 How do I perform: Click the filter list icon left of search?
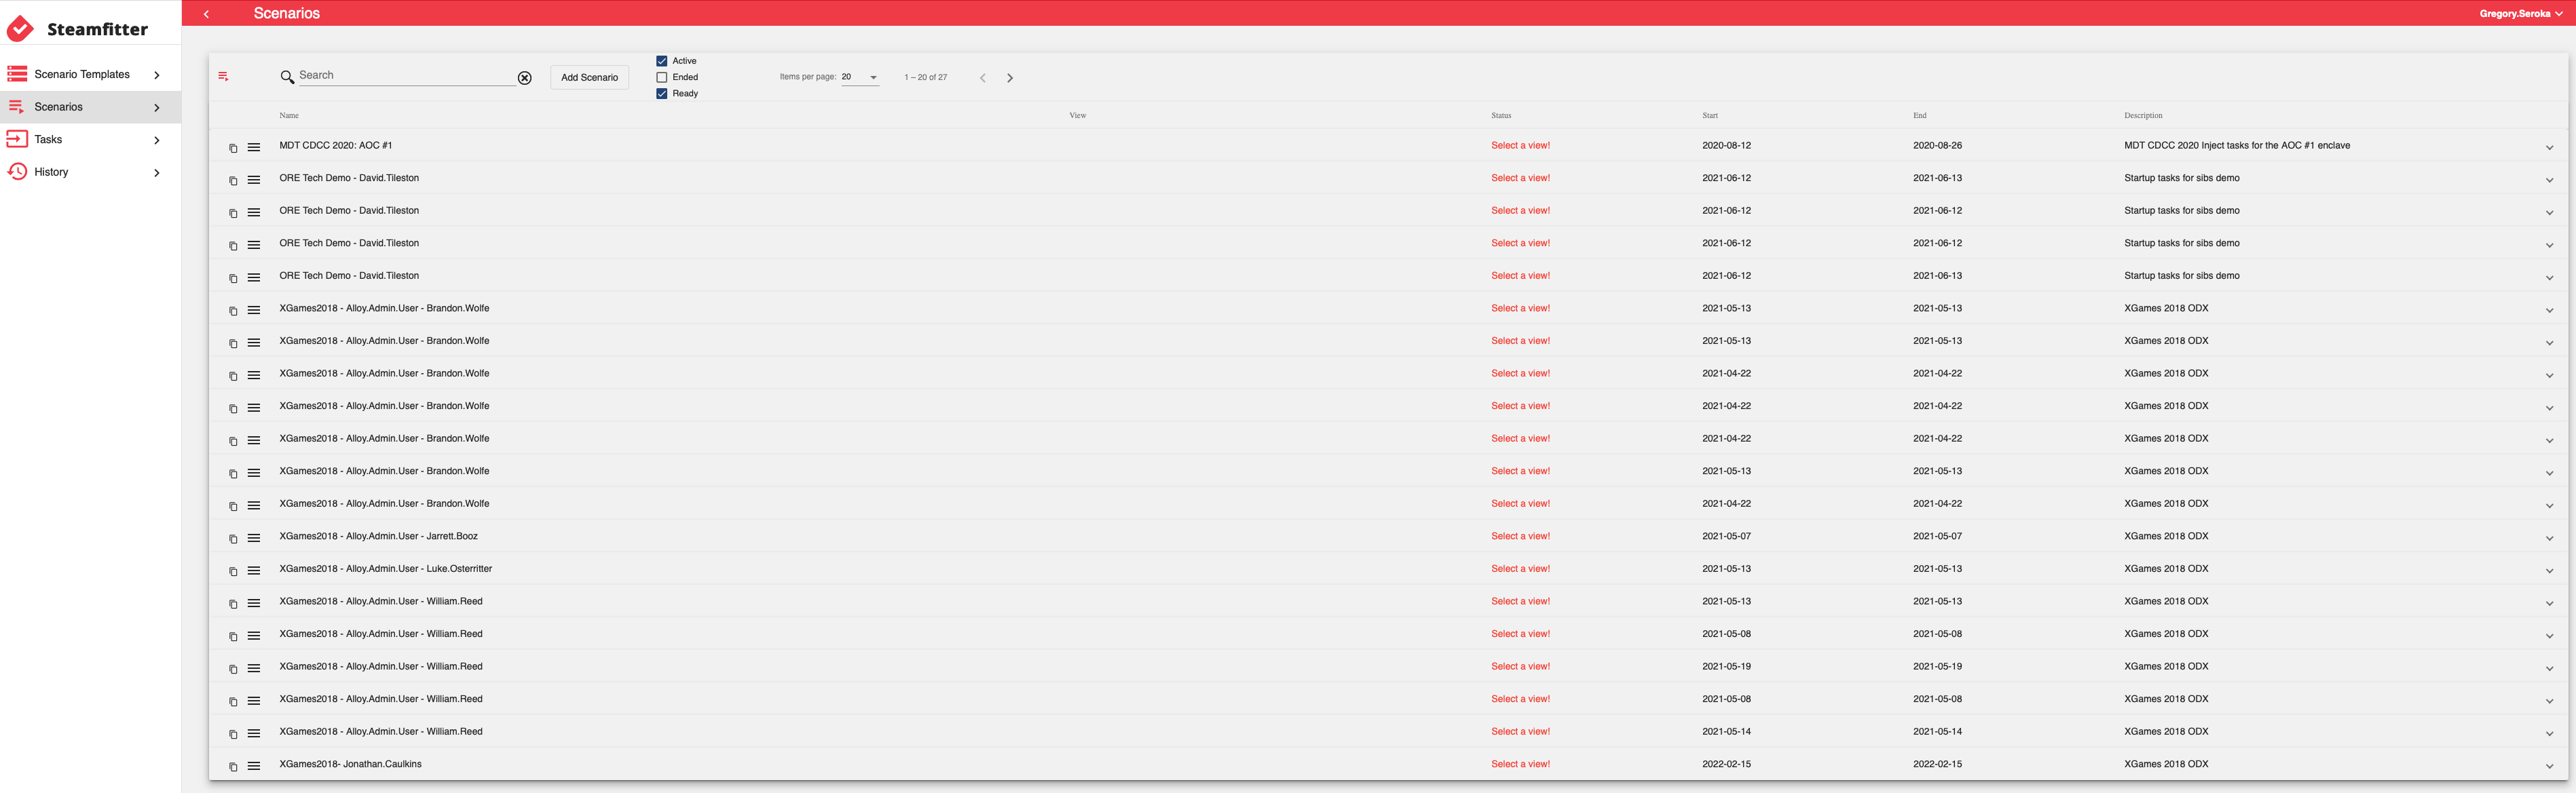click(x=223, y=77)
